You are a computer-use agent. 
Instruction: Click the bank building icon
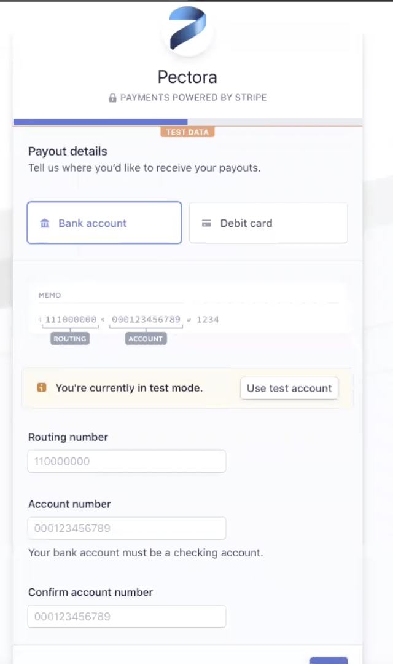(44, 223)
